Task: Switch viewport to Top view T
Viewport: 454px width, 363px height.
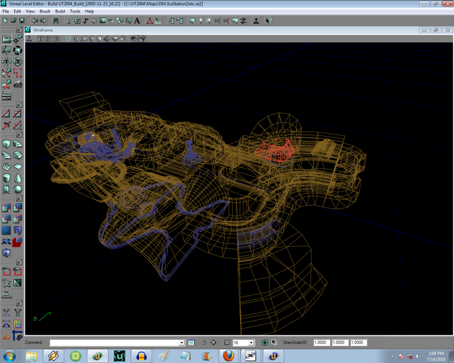Action: [41, 39]
